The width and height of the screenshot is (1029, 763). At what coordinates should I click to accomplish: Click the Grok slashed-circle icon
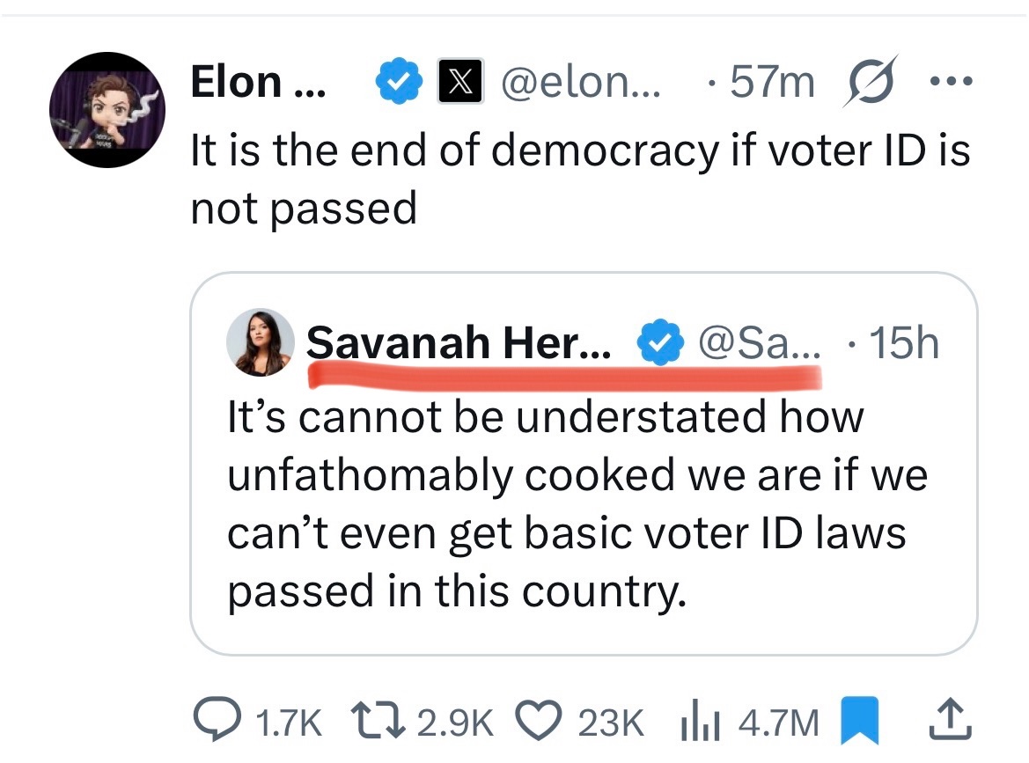pos(868,81)
